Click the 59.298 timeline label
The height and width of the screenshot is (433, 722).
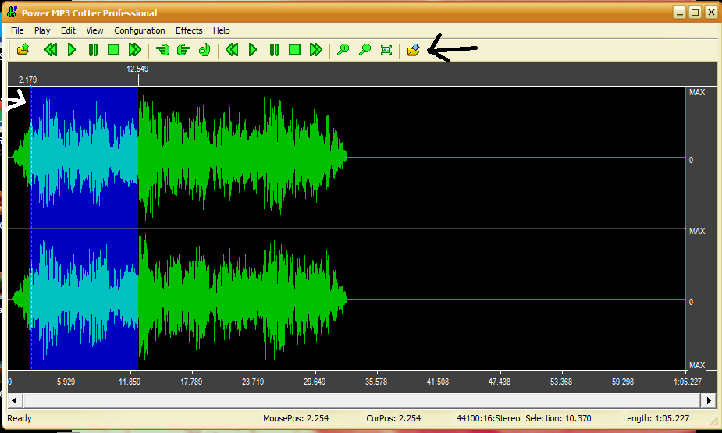tap(623, 382)
